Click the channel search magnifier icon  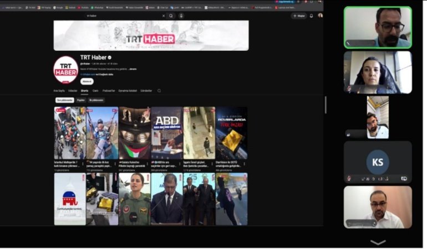tap(159, 91)
